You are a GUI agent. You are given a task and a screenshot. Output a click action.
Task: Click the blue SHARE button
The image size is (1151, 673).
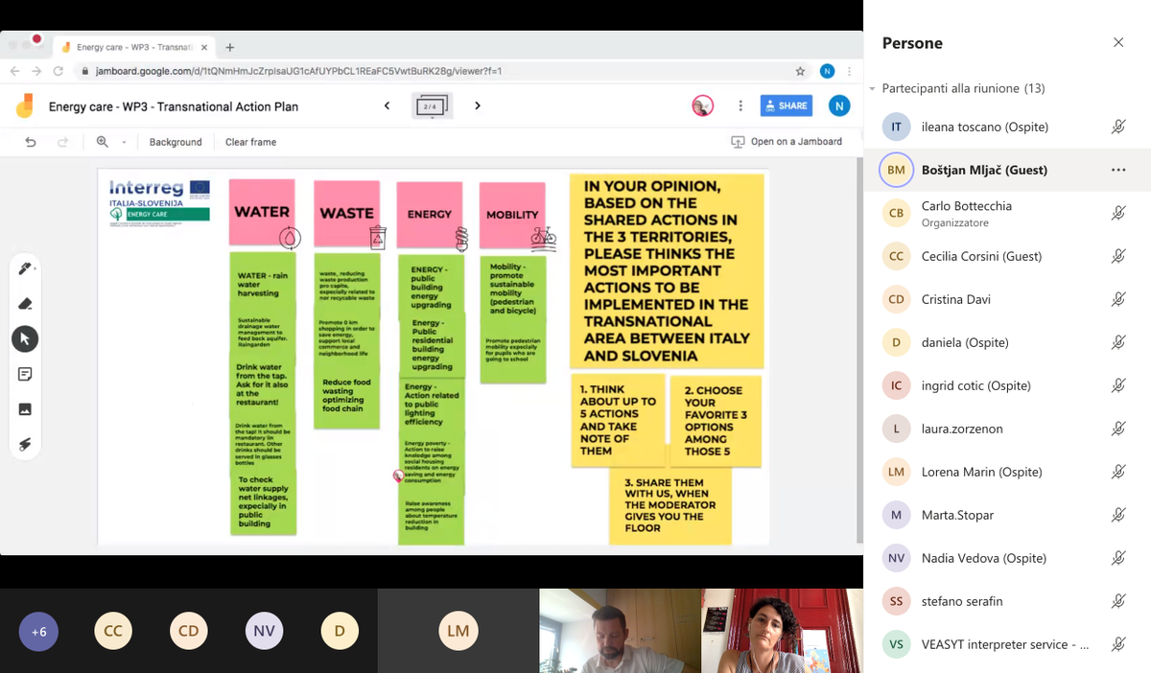787,106
